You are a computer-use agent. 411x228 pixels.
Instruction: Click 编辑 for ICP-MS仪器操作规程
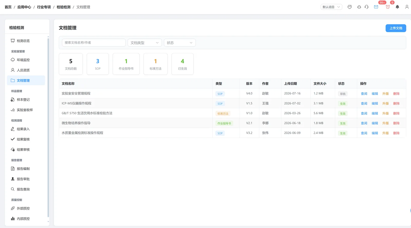[375, 103]
